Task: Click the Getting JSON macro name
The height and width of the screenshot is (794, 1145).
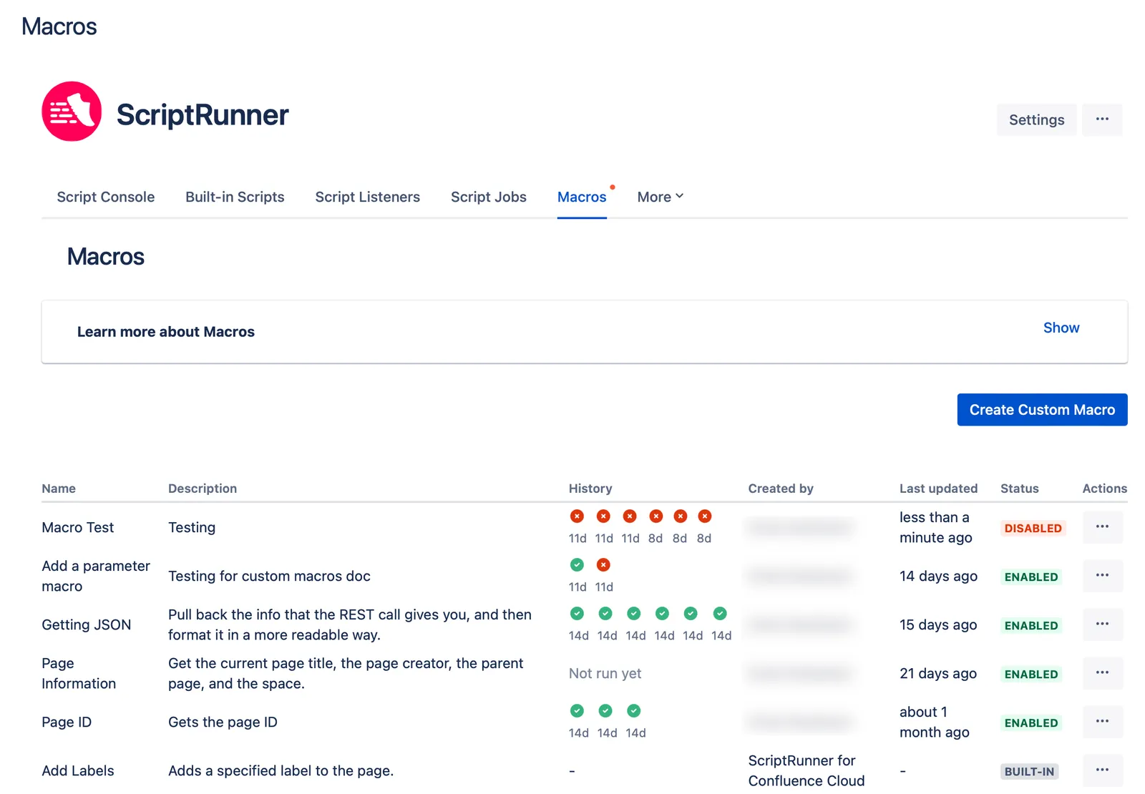Action: (86, 624)
